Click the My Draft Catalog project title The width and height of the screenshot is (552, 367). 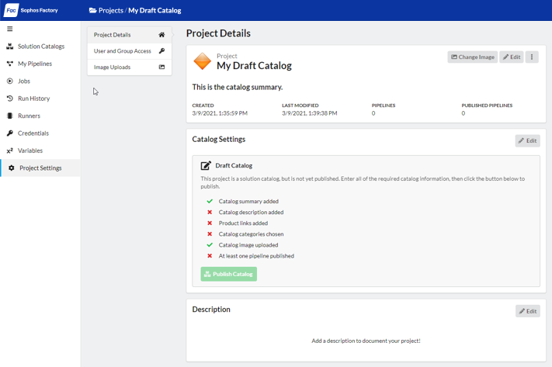(254, 65)
